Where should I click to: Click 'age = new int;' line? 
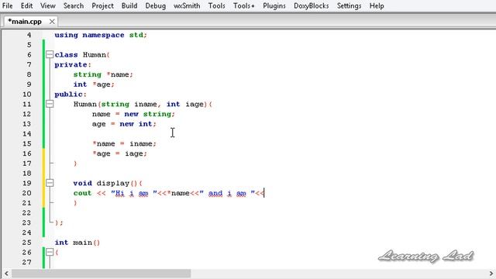(x=124, y=124)
